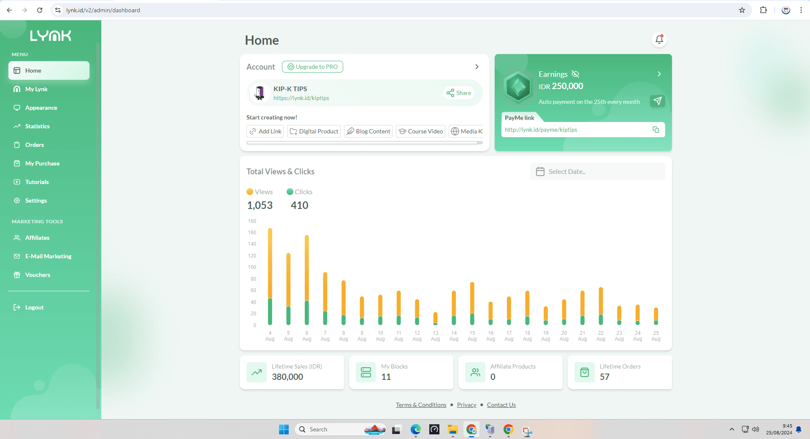810x439 pixels.
Task: Click the Upgrade to PRO button
Action: tap(312, 67)
